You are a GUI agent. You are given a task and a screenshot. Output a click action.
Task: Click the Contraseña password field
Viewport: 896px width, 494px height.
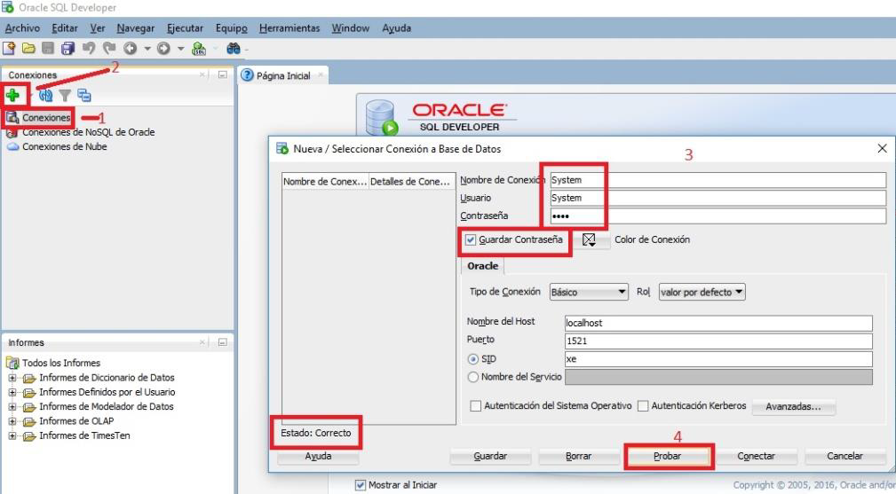click(718, 216)
